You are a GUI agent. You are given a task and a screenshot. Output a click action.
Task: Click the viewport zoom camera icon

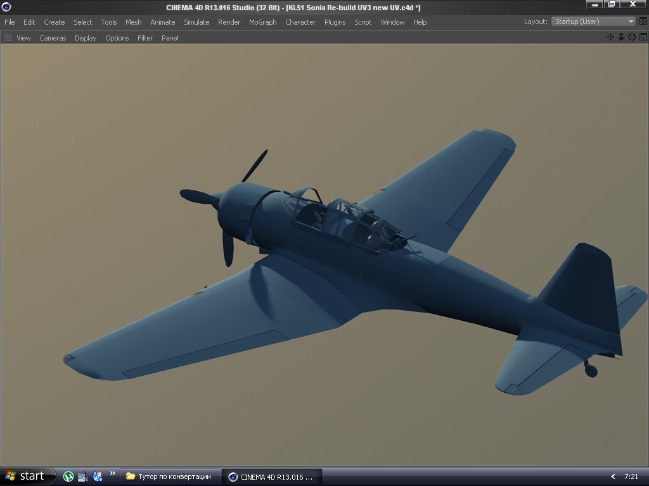(x=621, y=37)
